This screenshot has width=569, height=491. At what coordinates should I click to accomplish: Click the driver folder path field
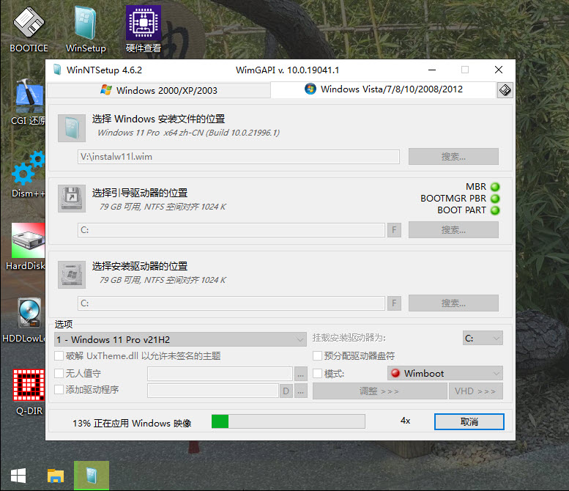(x=213, y=391)
